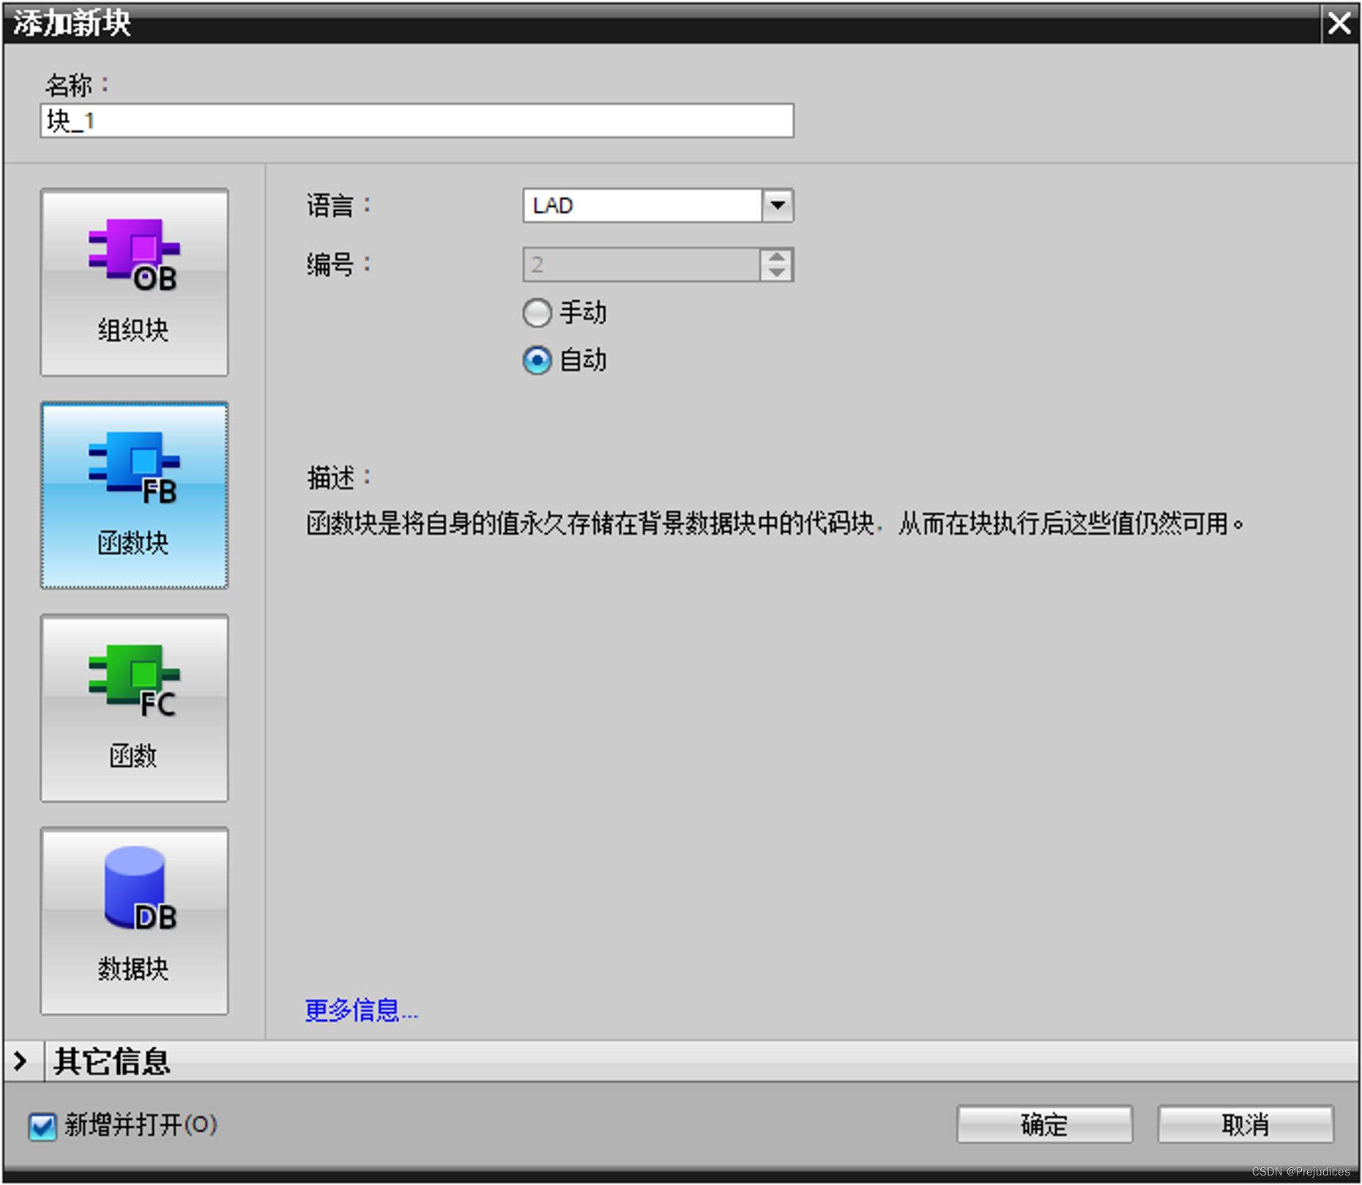Click the 描述 description text about 函数块
Image resolution: width=1362 pixels, height=1185 pixels.
[x=775, y=524]
